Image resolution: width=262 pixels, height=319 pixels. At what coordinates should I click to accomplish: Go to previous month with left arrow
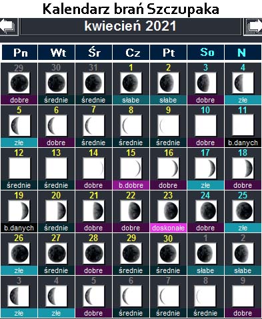tap(9, 27)
